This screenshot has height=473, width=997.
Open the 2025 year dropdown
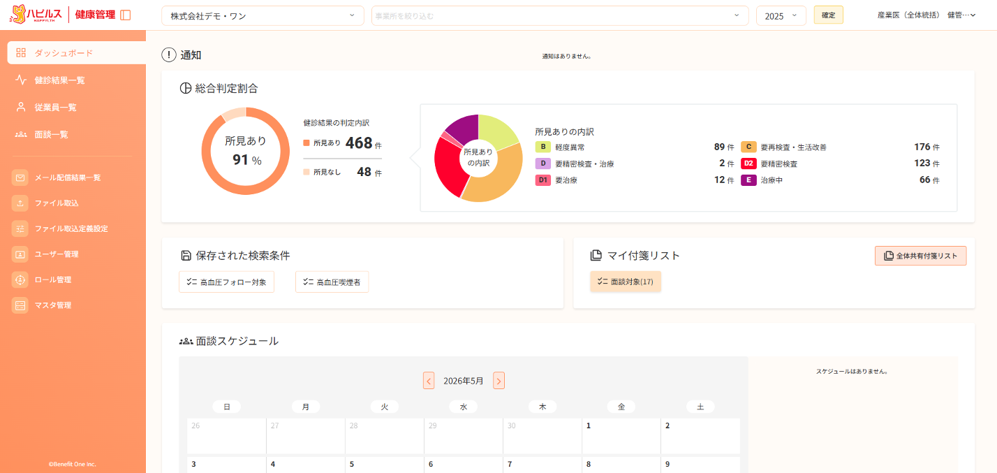pos(781,16)
